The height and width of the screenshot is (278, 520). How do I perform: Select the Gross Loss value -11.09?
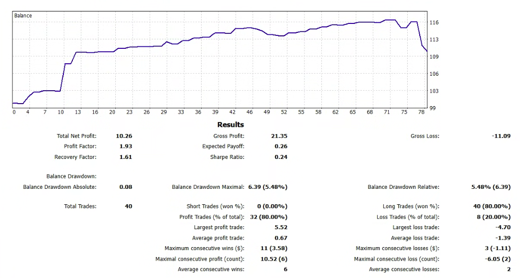pos(501,136)
